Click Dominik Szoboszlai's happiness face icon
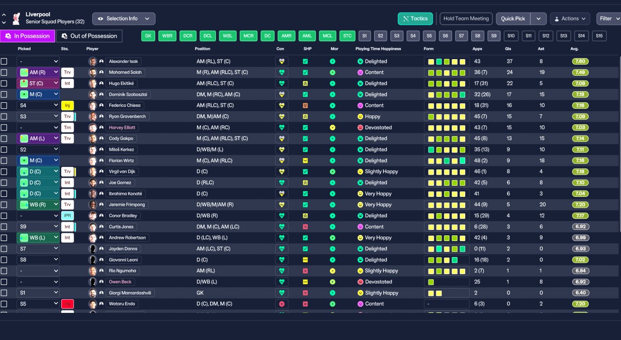The image size is (621, 340). [x=360, y=95]
